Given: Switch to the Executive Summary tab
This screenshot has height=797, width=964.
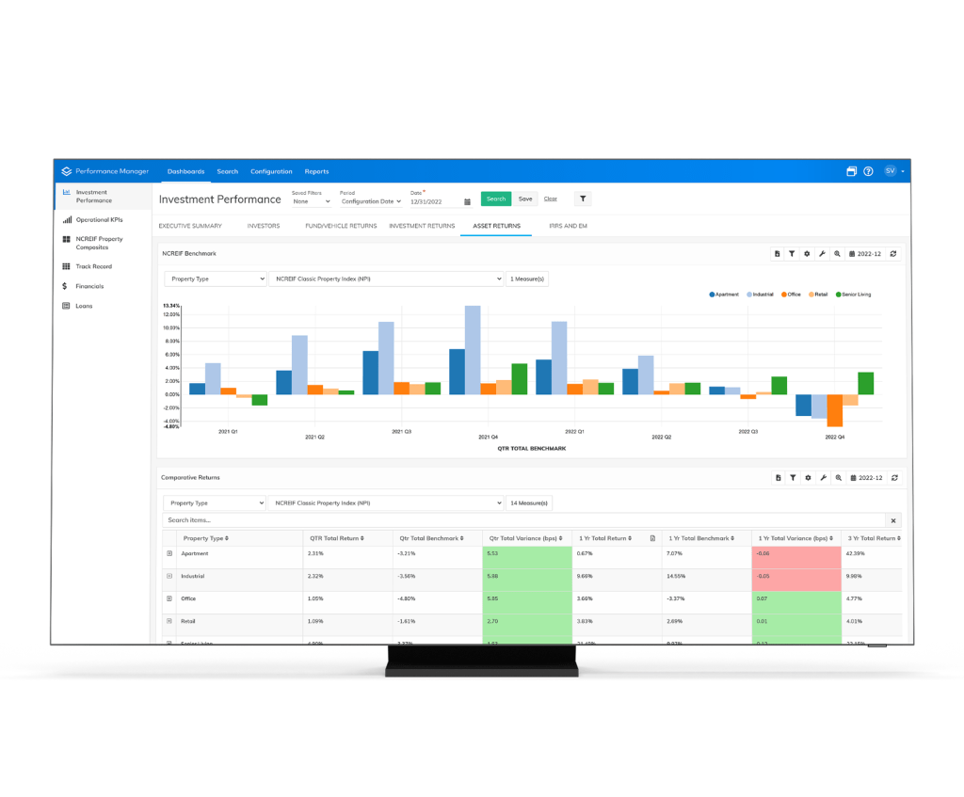Looking at the screenshot, I should (190, 226).
